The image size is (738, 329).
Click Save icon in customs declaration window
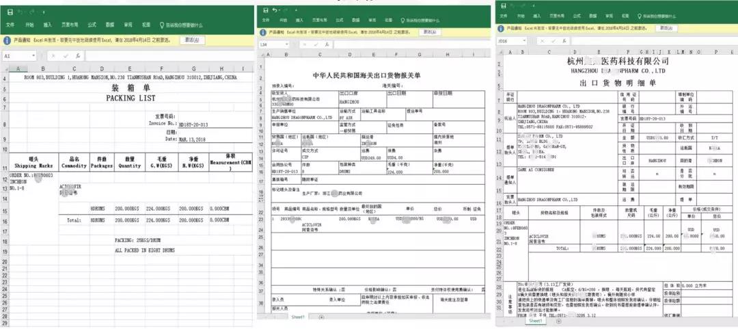(x=265, y=10)
